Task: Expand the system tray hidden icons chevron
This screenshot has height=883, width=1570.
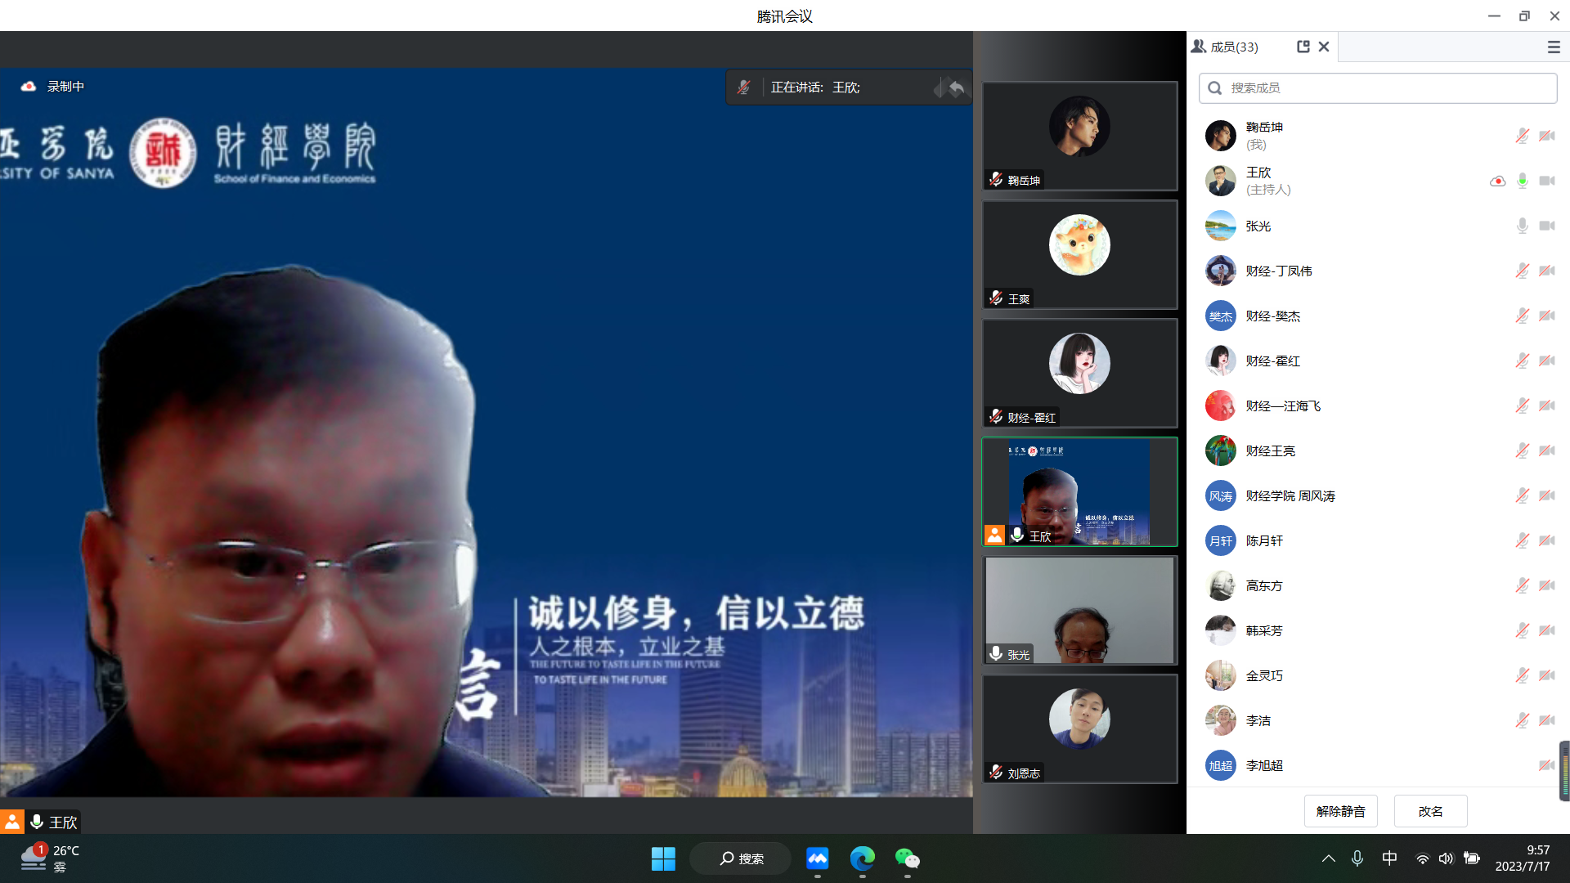Action: [1328, 858]
